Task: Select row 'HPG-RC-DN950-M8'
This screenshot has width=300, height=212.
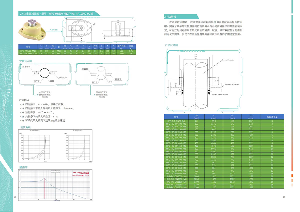Action: [x=224, y=173]
